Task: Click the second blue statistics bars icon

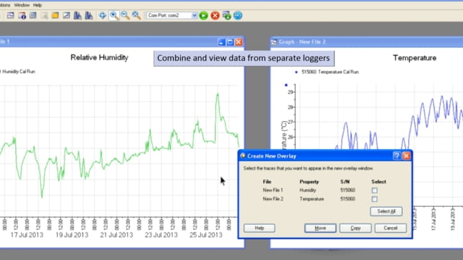Action: [89, 15]
